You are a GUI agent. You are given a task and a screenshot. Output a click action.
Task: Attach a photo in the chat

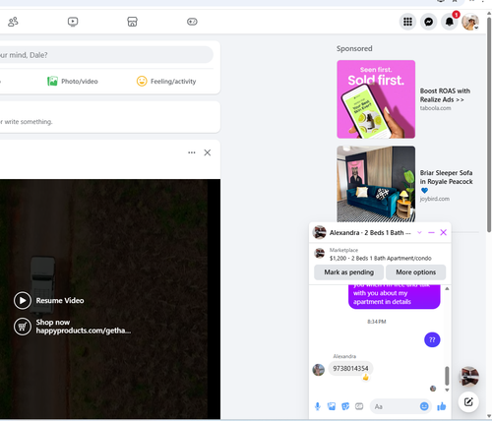tap(332, 406)
